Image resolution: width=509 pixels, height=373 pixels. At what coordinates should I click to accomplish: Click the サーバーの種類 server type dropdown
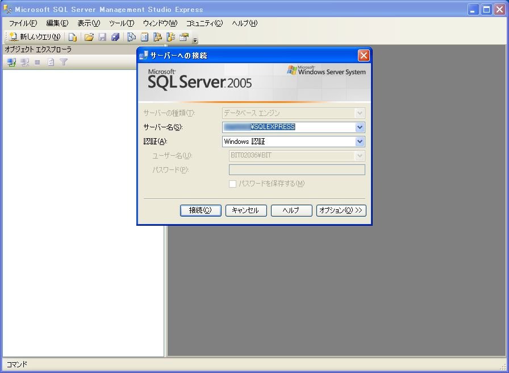tap(294, 113)
